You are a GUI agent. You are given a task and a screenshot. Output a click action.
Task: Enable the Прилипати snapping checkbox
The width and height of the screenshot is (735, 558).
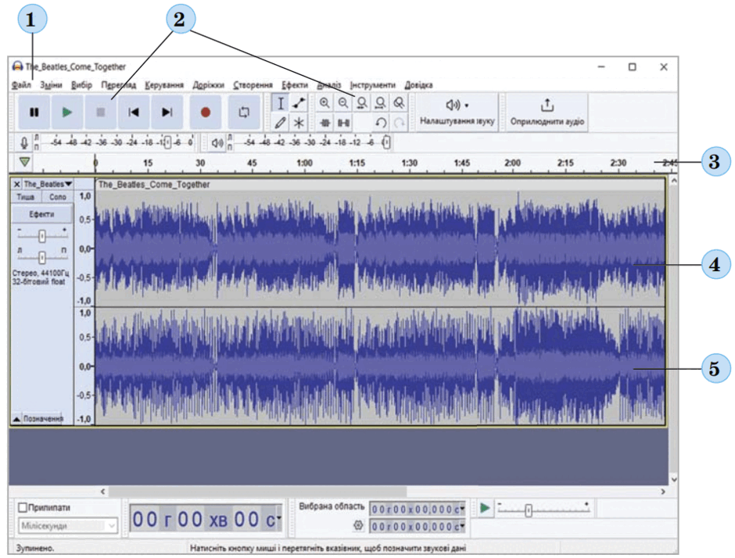click(23, 507)
